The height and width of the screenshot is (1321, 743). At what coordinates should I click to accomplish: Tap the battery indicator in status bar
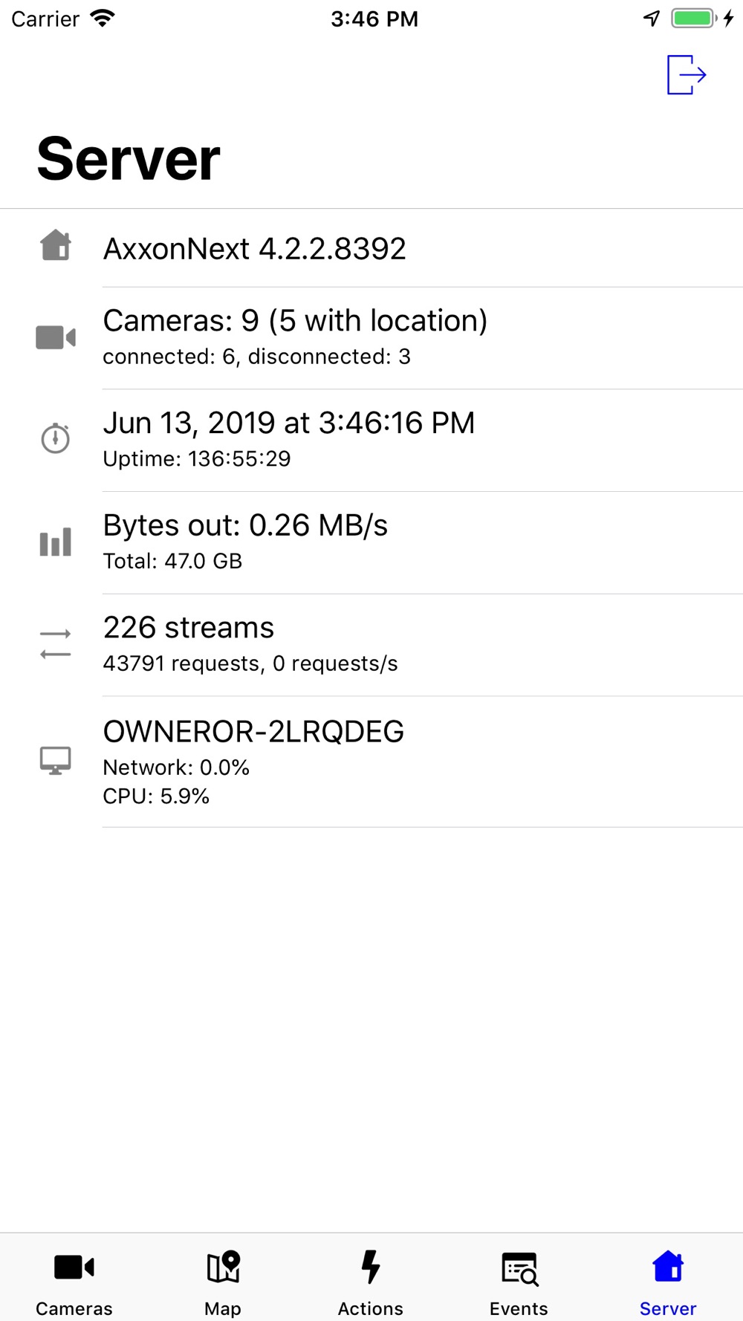[693, 19]
